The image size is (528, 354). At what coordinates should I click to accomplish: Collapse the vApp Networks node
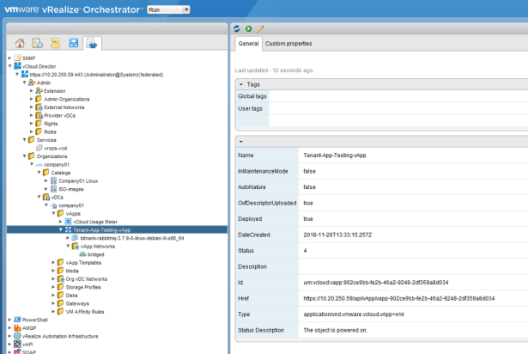tap(68, 246)
